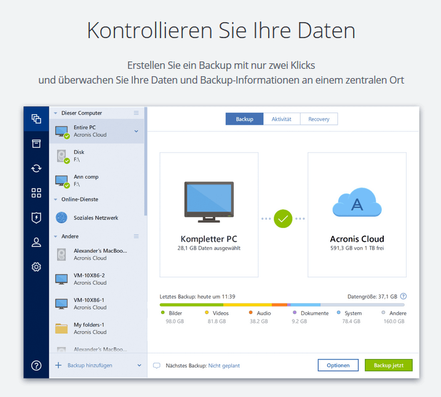Click the comment bubble icon near Nächstes Backup
The width and height of the screenshot is (441, 397).
[x=157, y=366]
